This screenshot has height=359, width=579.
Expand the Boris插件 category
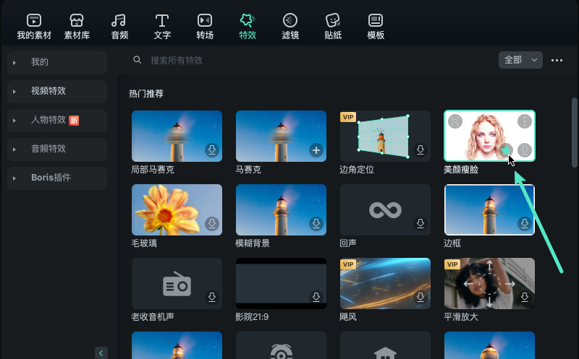tap(57, 178)
